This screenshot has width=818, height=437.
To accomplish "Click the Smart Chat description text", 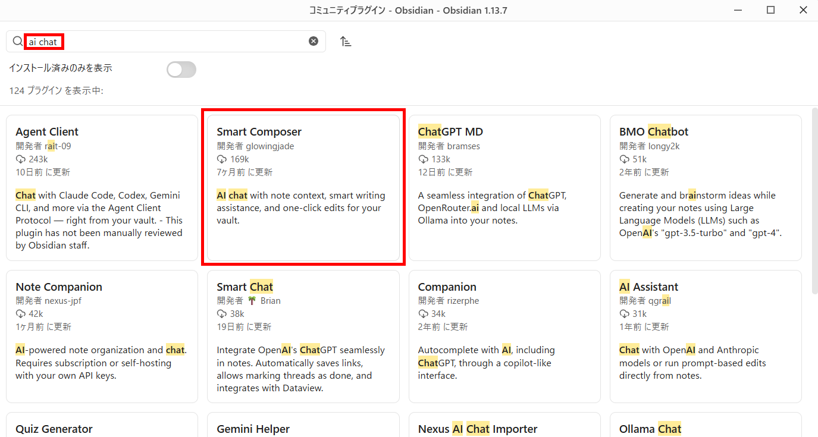I will tap(301, 369).
